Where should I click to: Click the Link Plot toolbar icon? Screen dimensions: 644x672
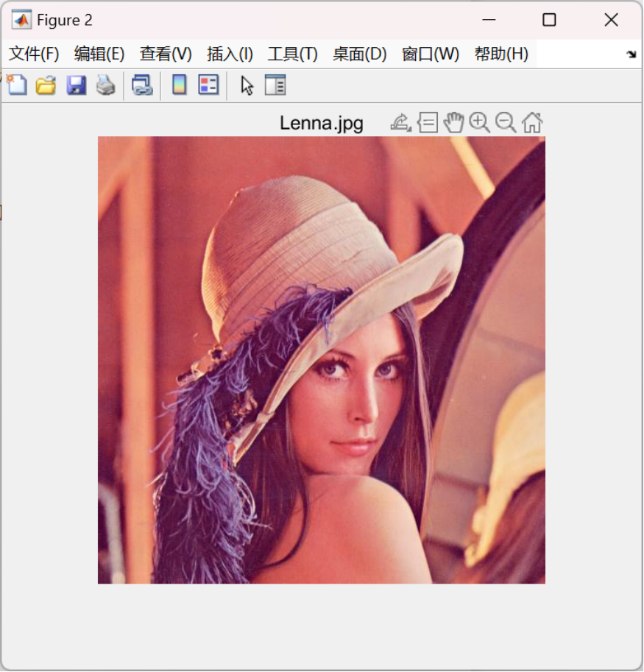pyautogui.click(x=142, y=85)
